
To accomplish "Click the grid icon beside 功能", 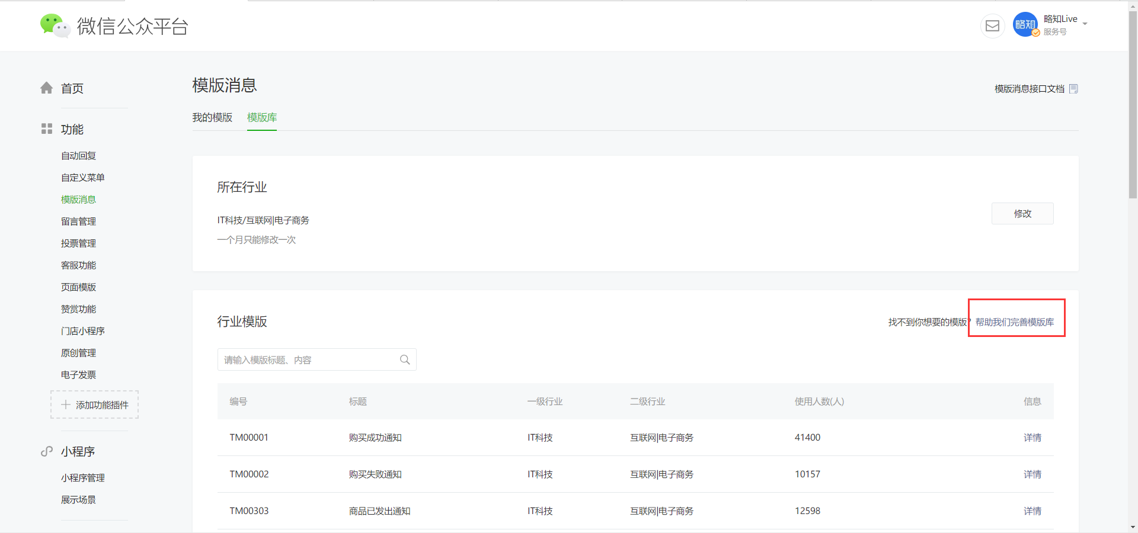I will click(x=47, y=129).
